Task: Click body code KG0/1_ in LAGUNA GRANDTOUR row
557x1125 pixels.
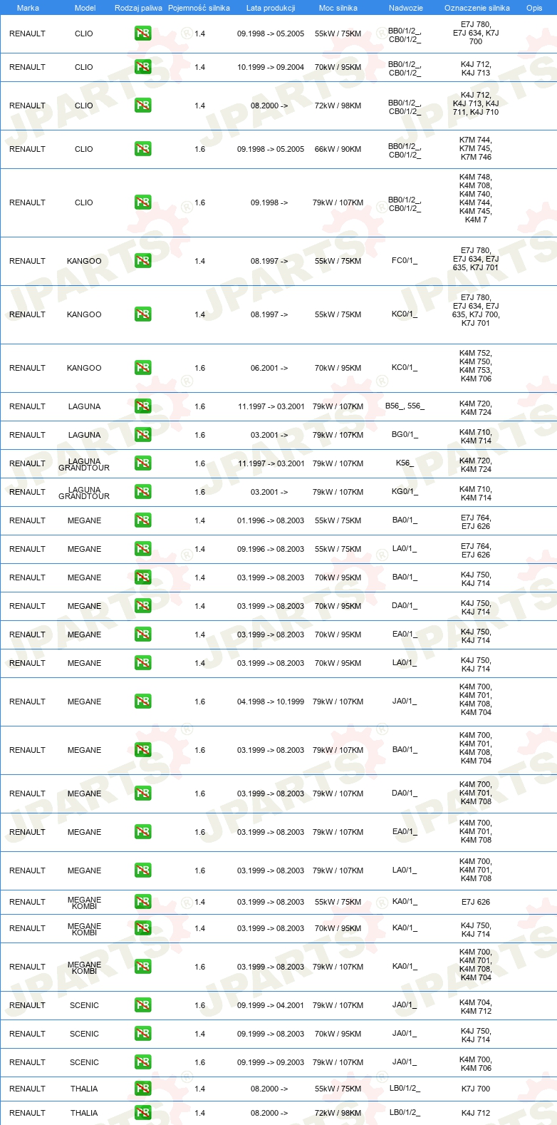Action: (x=405, y=492)
